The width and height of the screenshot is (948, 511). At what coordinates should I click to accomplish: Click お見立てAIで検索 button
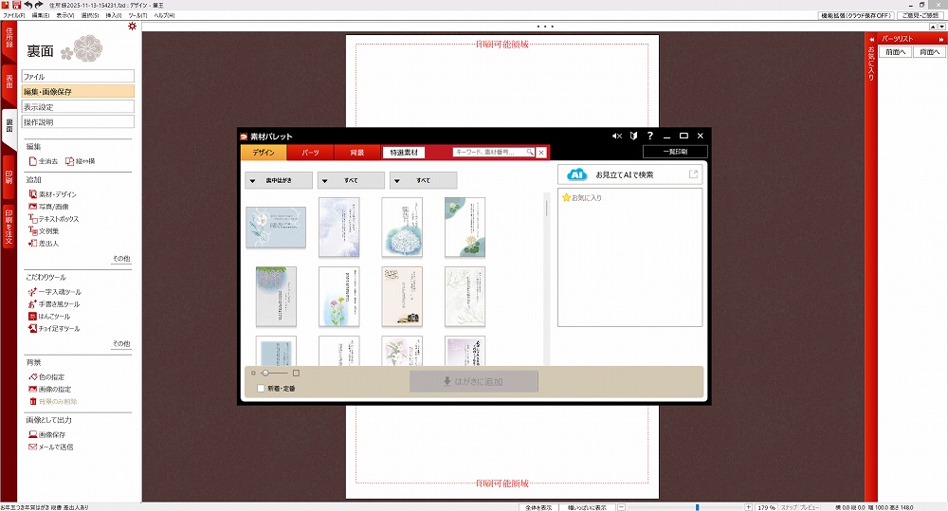coord(629,174)
